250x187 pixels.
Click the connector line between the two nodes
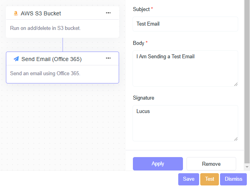click(x=62, y=45)
